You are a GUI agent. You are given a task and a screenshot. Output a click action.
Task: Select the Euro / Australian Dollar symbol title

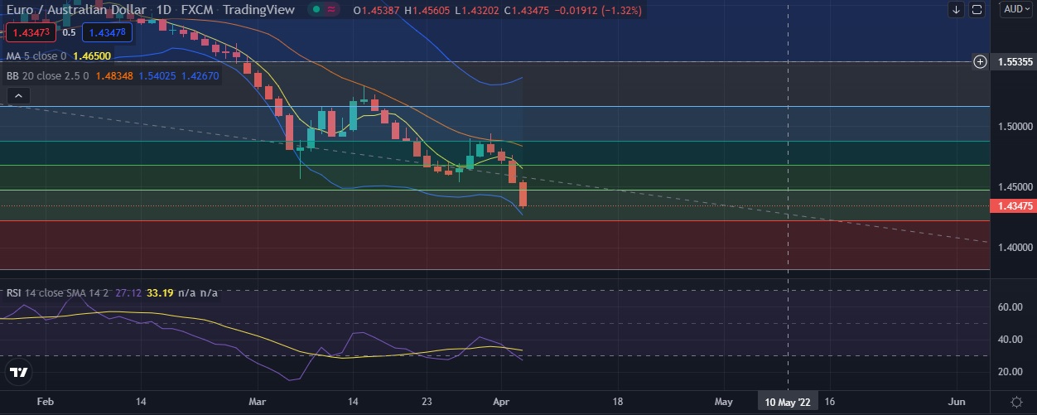point(78,10)
